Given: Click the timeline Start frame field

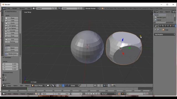Looking at the screenshot, I should click(48, 94).
